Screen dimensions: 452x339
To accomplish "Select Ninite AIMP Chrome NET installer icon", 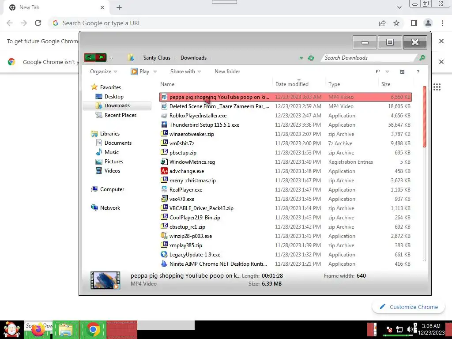I will pyautogui.click(x=164, y=264).
